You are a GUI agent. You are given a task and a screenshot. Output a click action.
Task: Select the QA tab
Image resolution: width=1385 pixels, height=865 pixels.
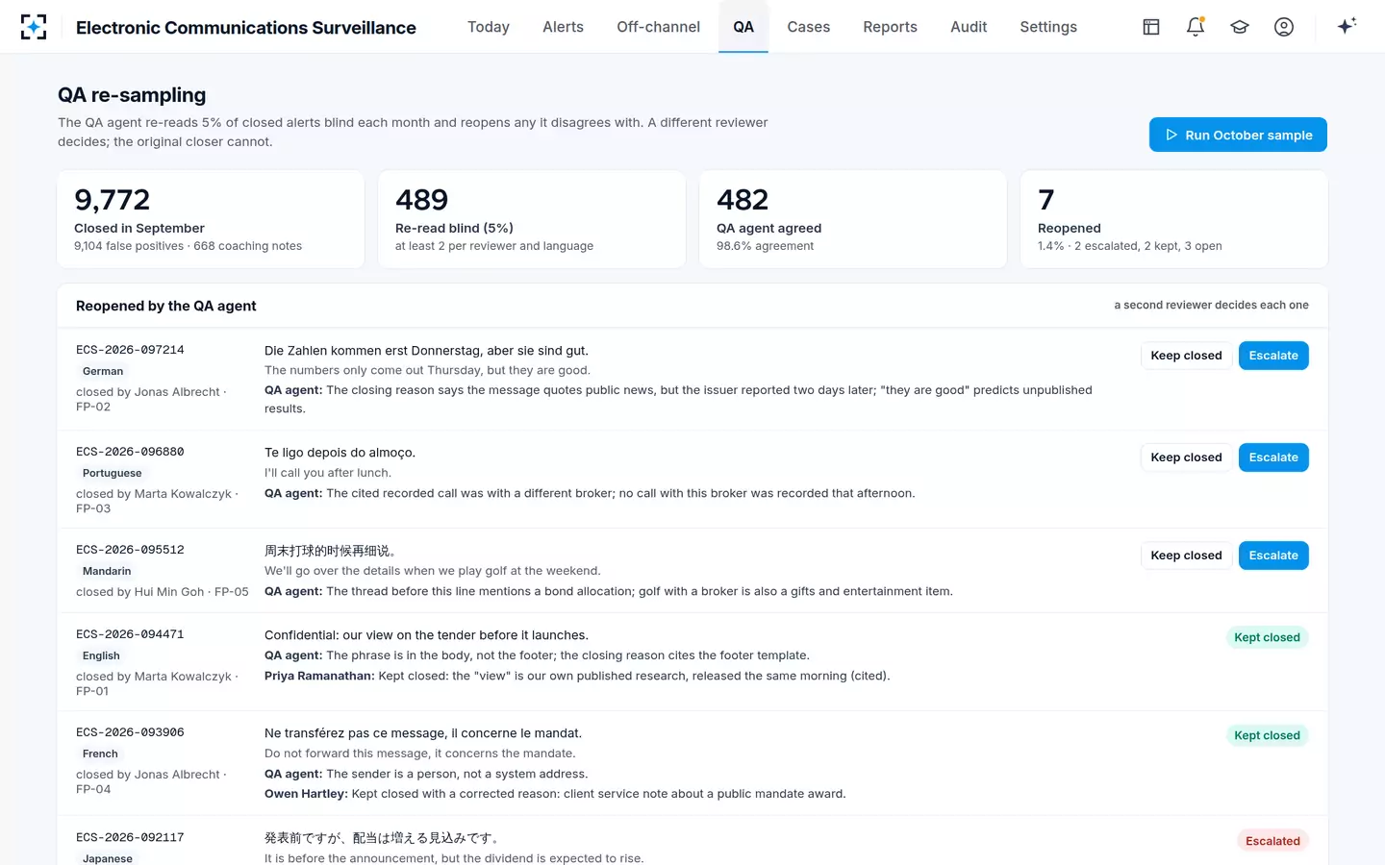pyautogui.click(x=743, y=27)
